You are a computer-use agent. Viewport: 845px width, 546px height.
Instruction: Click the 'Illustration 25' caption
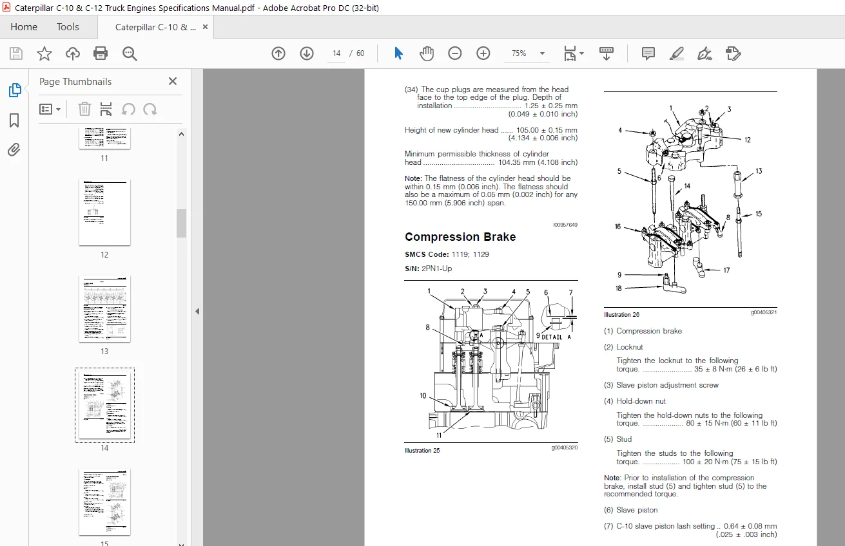[x=422, y=451]
